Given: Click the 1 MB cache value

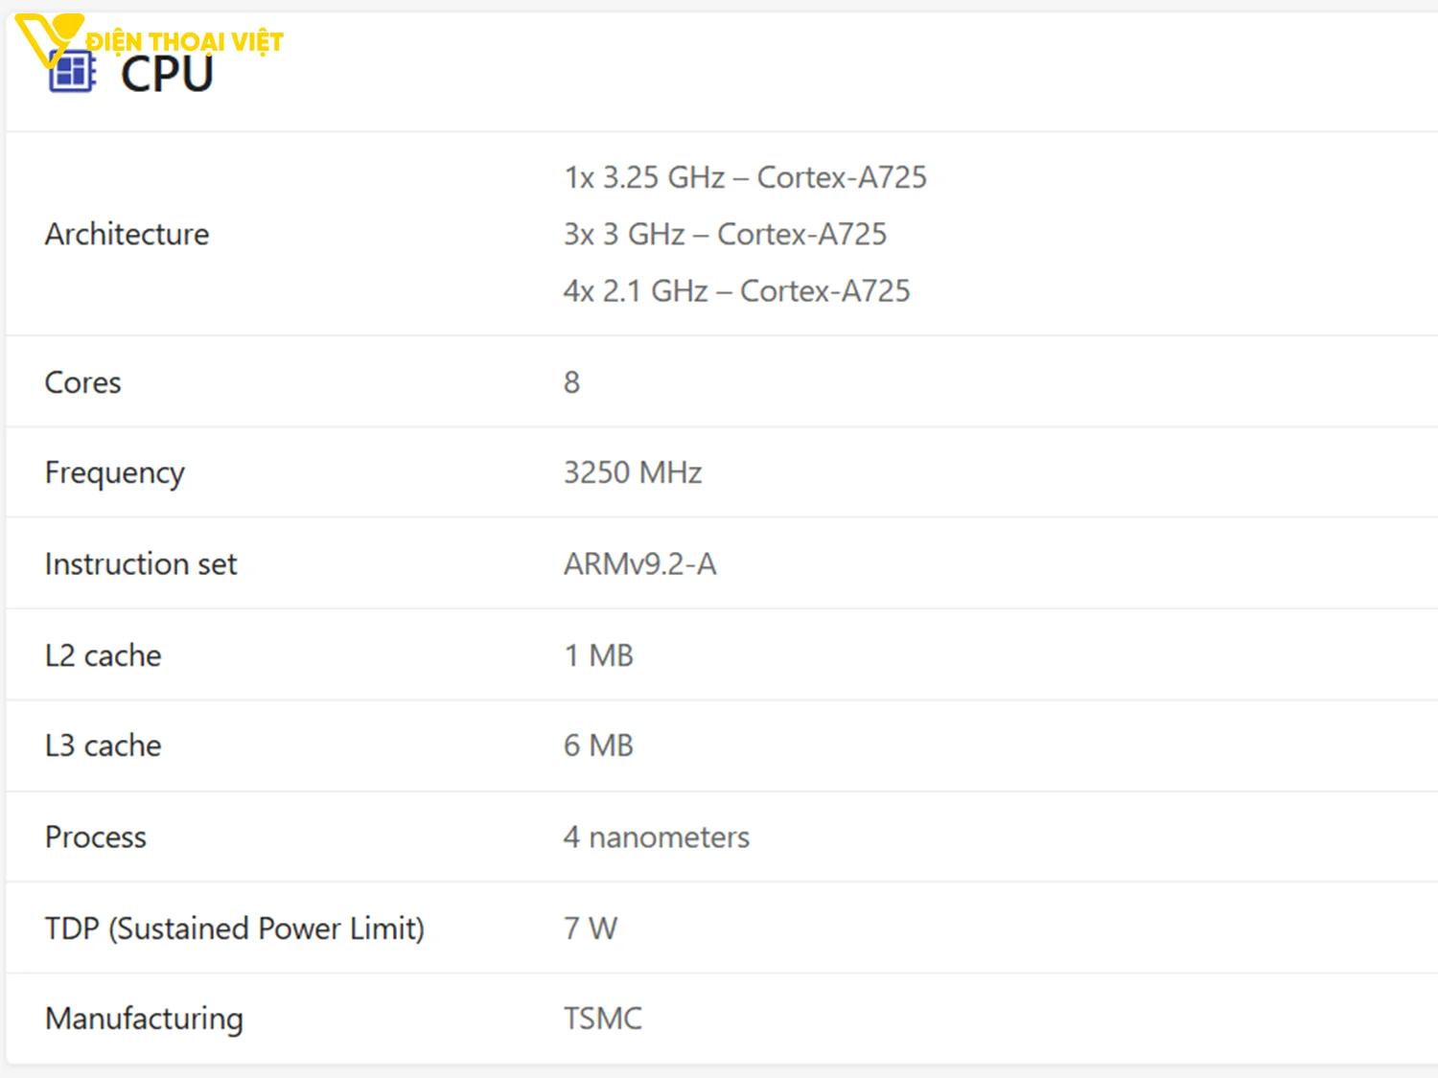Looking at the screenshot, I should pyautogui.click(x=598, y=655).
